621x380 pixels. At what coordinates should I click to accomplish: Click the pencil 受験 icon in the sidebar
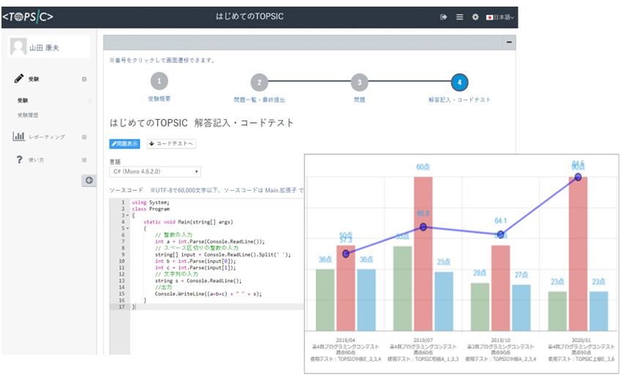pos(19,79)
